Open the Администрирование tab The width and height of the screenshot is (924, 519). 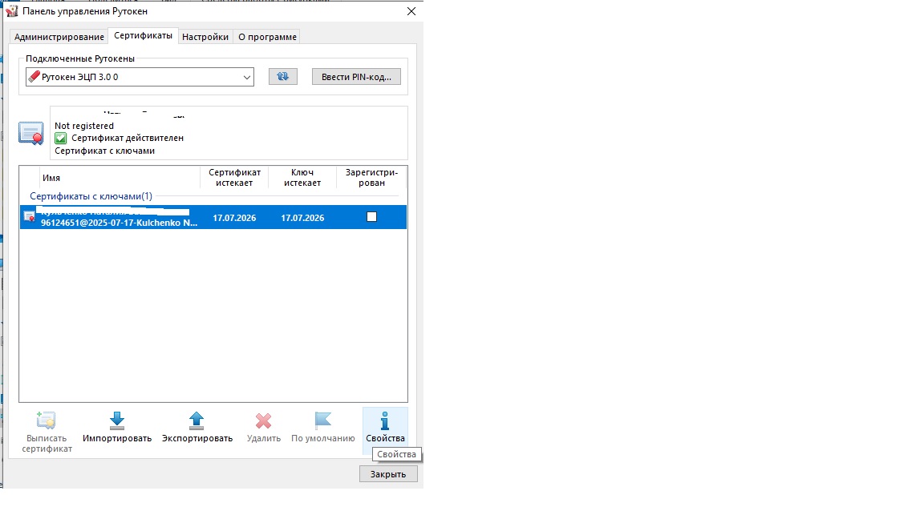59,37
